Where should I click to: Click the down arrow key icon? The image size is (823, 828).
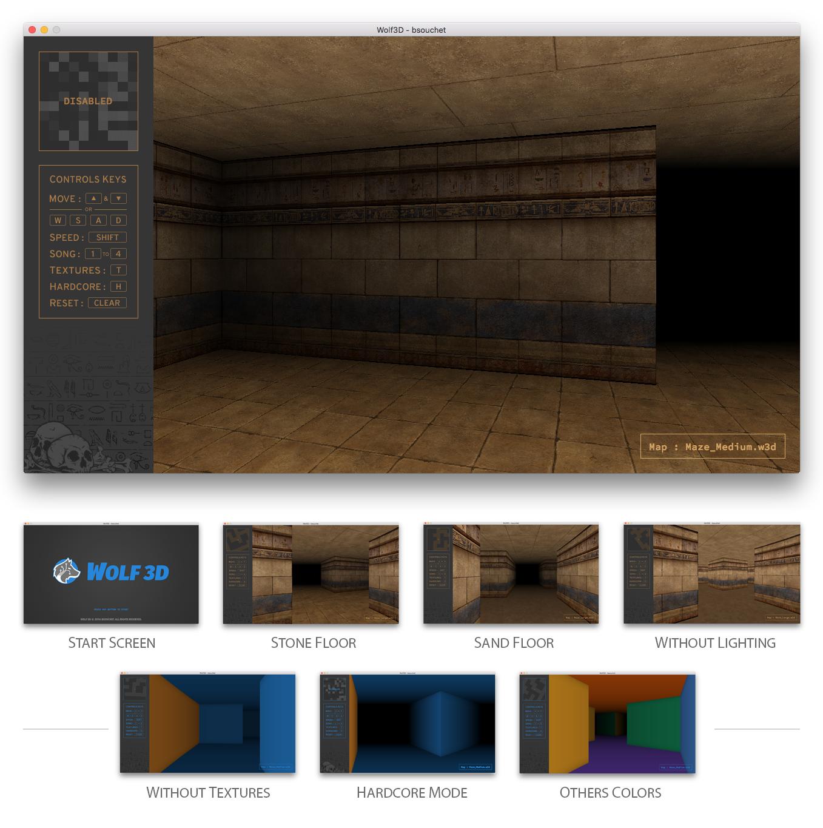118,198
